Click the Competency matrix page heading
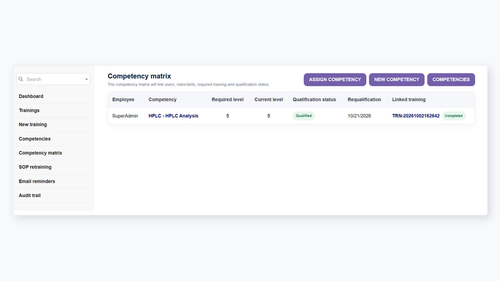Image resolution: width=500 pixels, height=281 pixels. [x=139, y=76]
